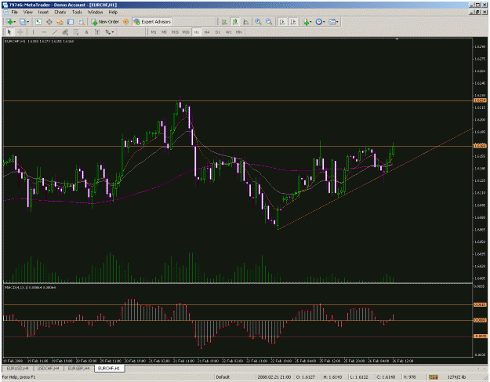The image size is (490, 382).
Task: Toggle chart shift
Action: pyautogui.click(x=292, y=22)
